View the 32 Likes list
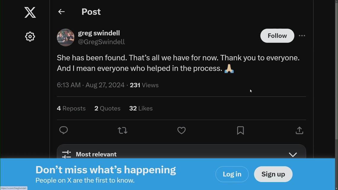 tap(141, 108)
